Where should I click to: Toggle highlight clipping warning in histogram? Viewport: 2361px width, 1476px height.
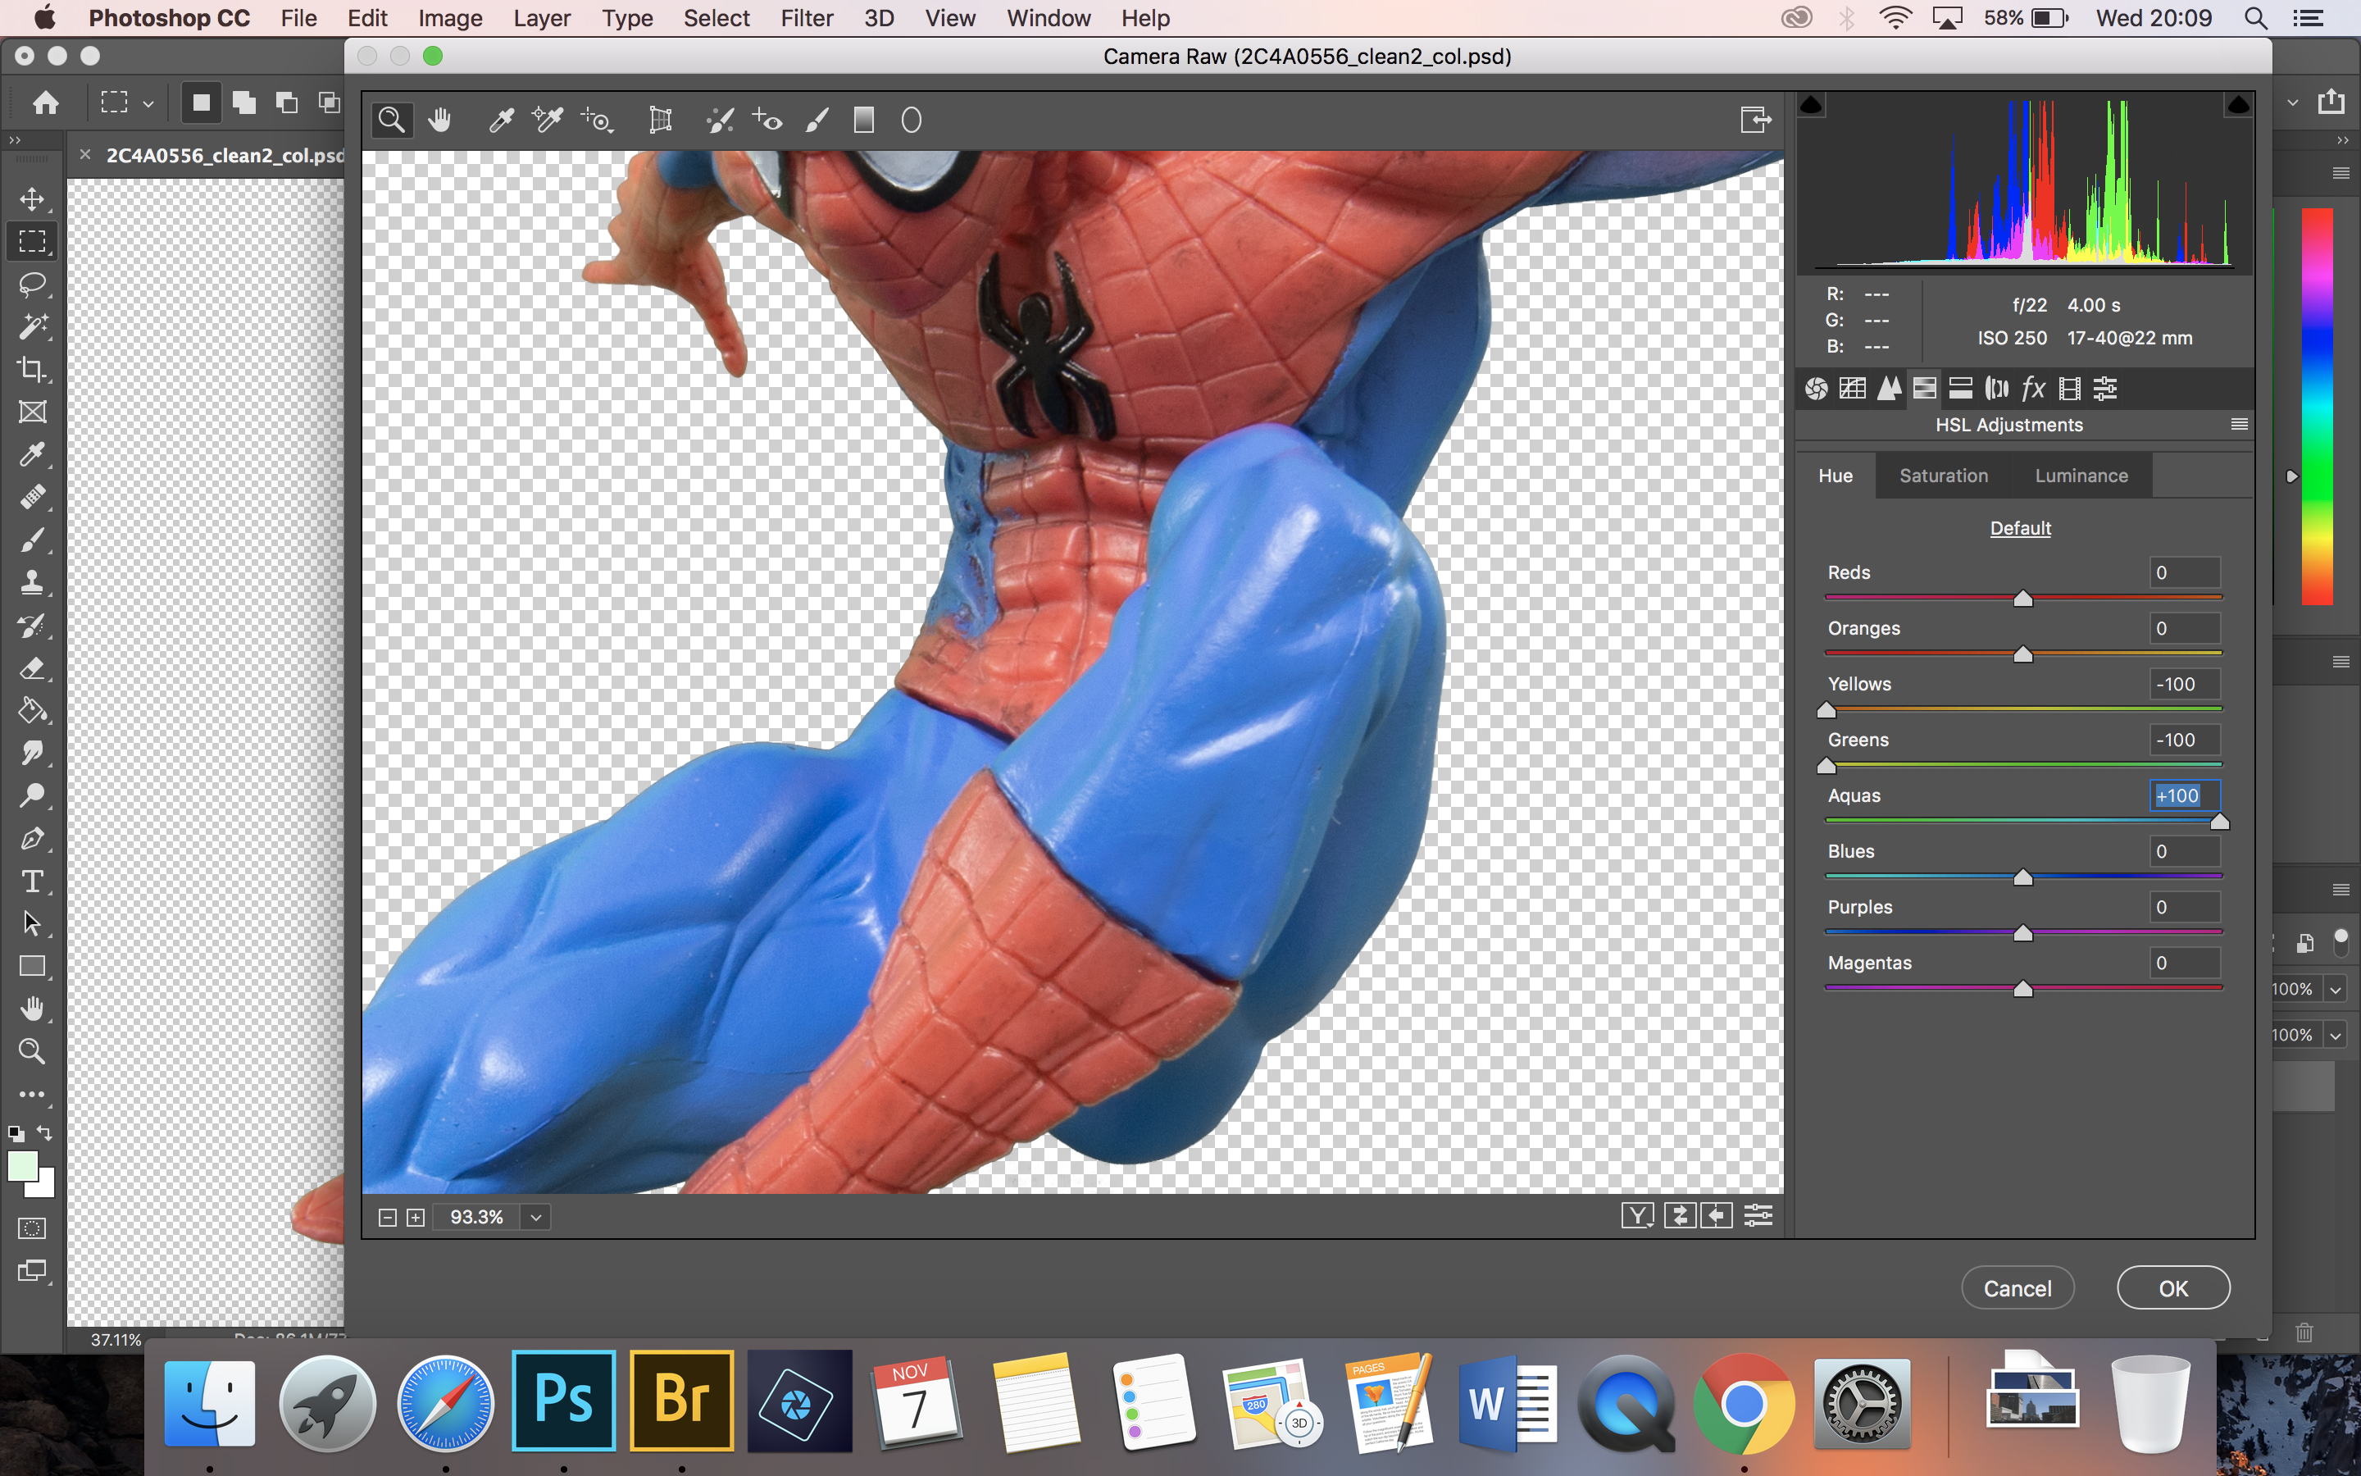[2238, 104]
